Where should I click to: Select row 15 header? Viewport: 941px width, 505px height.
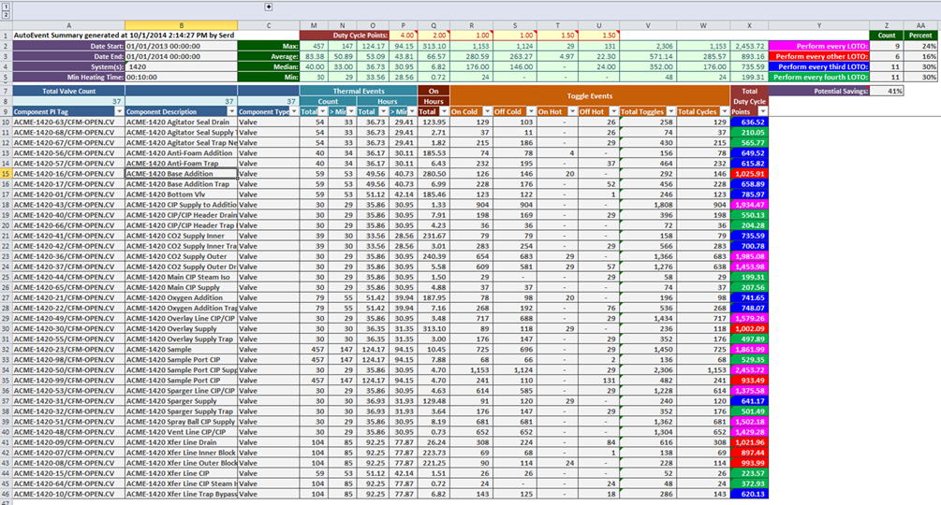click(6, 174)
